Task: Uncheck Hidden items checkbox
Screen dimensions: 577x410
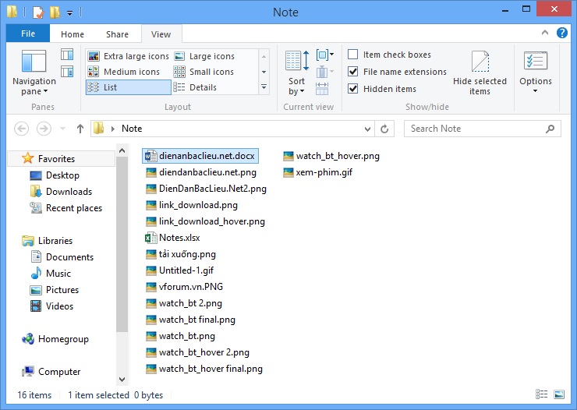Action: (353, 89)
